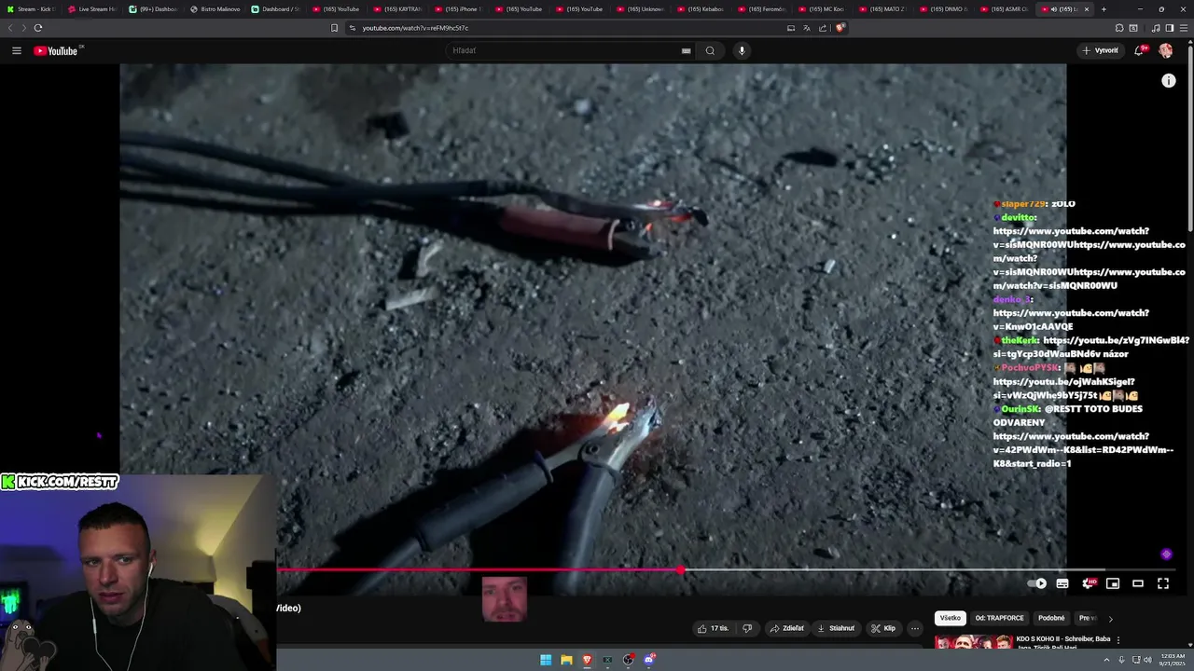Open a new browser tab
Viewport: 1194px width, 671px height.
[x=1104, y=9]
